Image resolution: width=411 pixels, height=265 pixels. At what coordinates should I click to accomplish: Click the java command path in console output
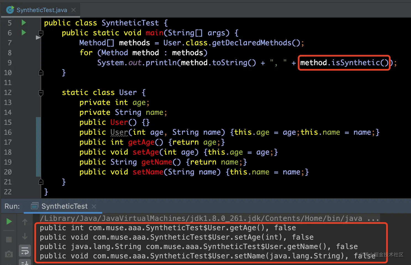[210, 218]
